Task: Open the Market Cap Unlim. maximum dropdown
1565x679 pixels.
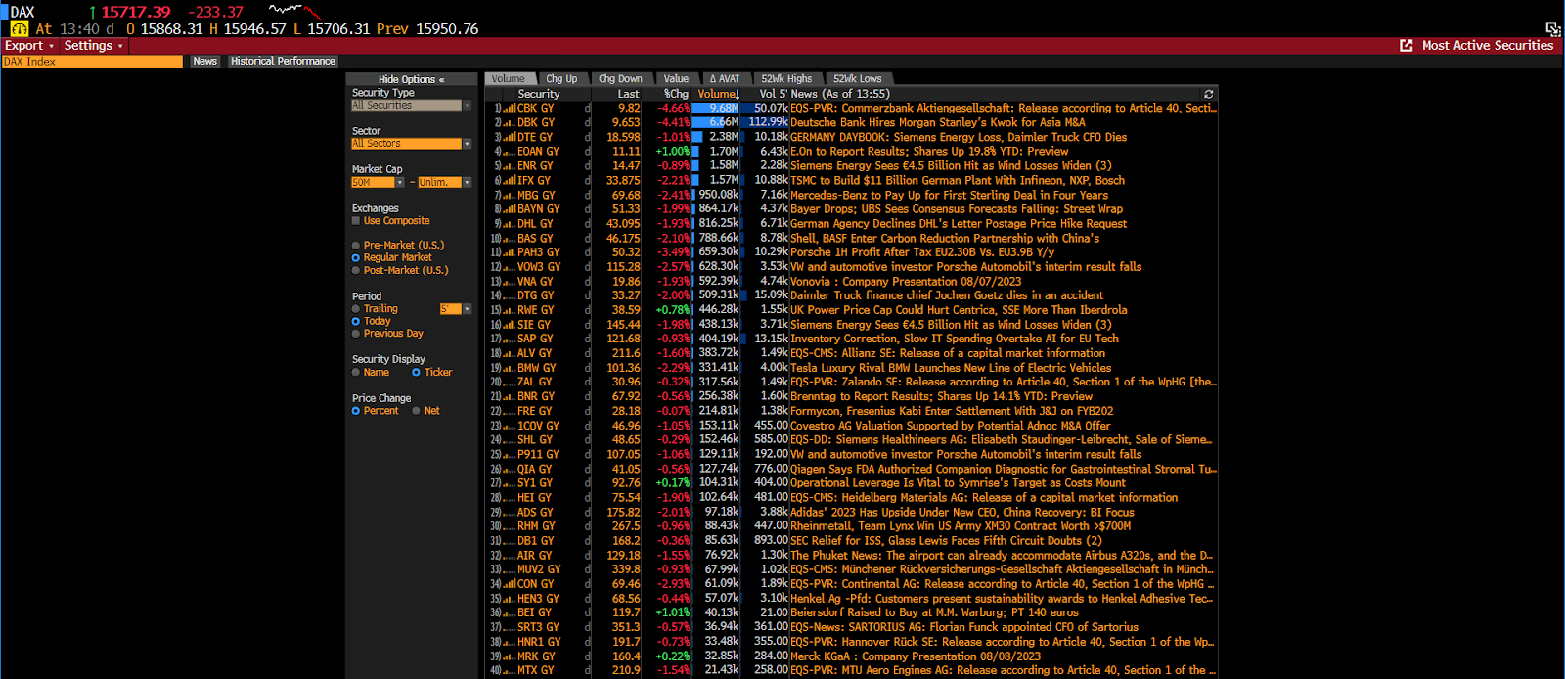Action: coord(445,183)
